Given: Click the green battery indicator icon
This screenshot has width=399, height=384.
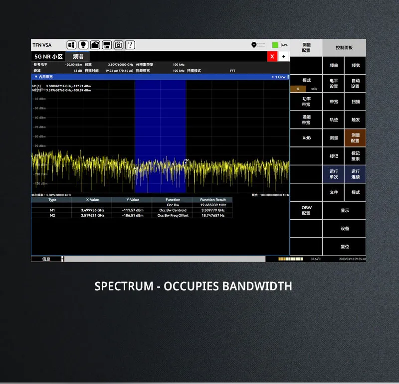Looking at the screenshot, I should click(275, 45).
